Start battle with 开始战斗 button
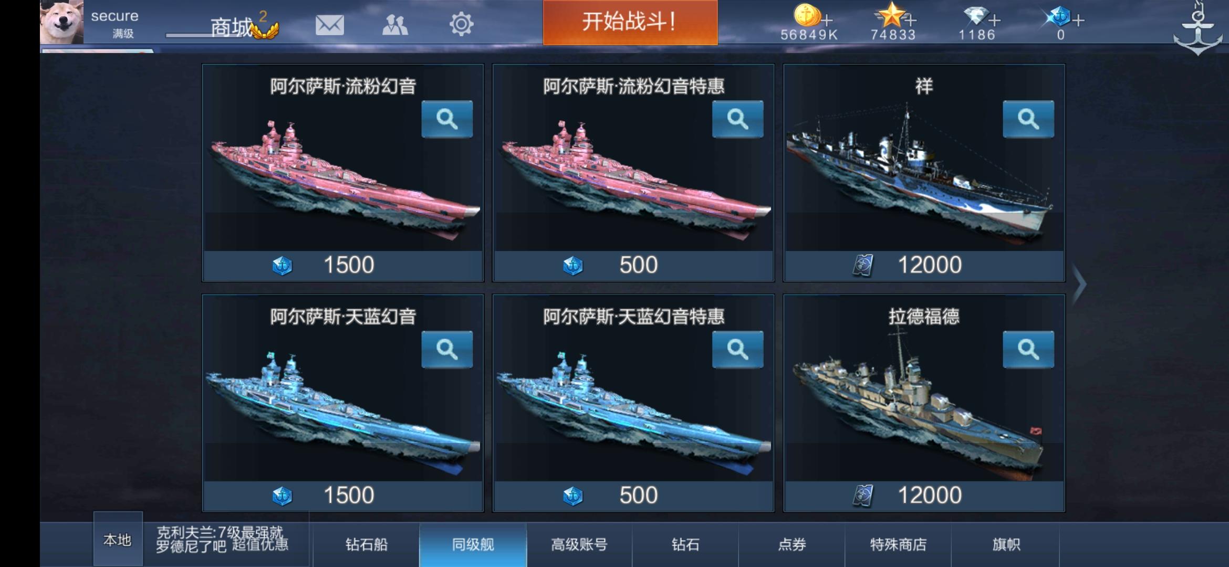This screenshot has height=567, width=1229. pyautogui.click(x=630, y=23)
